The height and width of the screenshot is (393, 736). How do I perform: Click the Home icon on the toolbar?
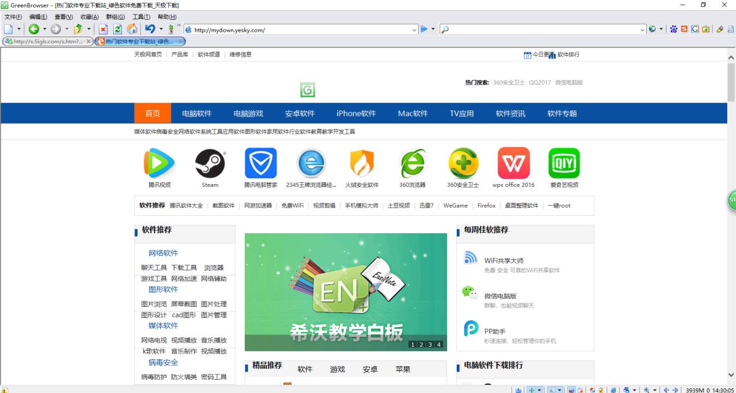tap(132, 28)
